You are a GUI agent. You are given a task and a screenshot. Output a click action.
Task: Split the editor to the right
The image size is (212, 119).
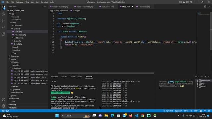click(205, 7)
